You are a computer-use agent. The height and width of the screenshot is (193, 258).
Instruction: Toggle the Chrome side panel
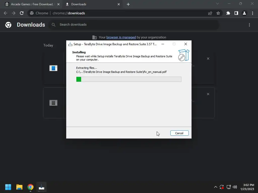(x=236, y=13)
